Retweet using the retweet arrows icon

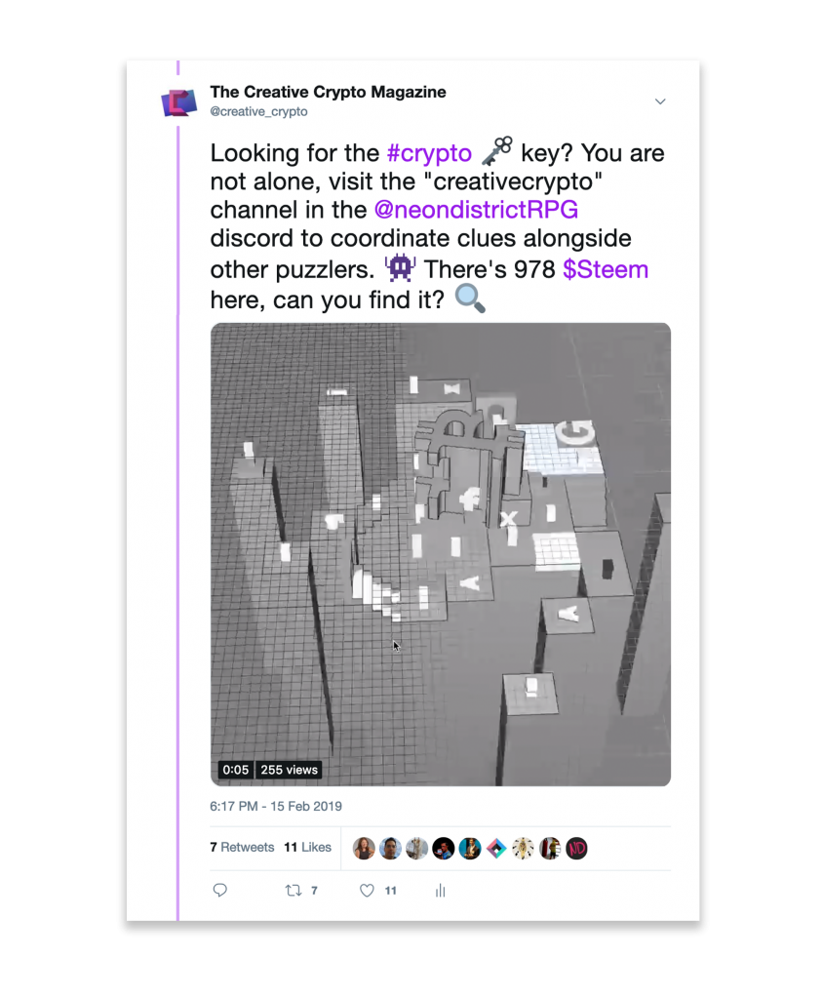[x=293, y=890]
